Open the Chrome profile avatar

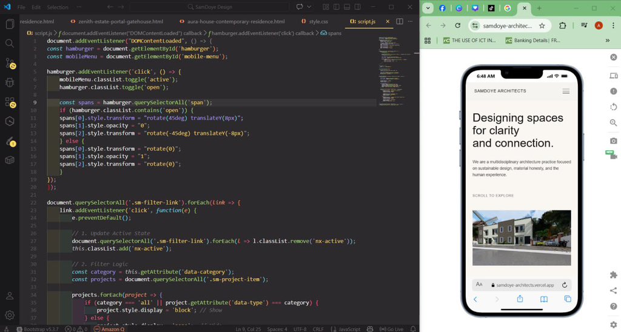click(x=599, y=25)
